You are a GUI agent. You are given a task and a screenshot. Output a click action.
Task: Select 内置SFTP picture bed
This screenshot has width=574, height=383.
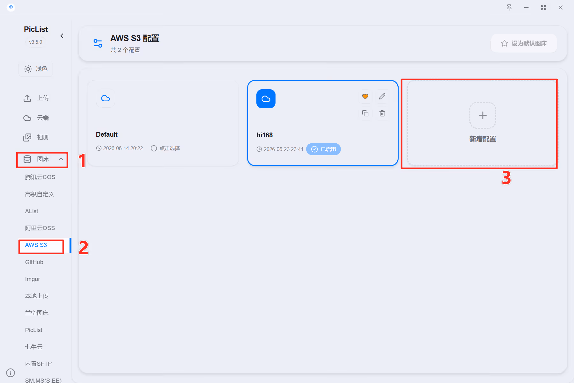pyautogui.click(x=38, y=364)
